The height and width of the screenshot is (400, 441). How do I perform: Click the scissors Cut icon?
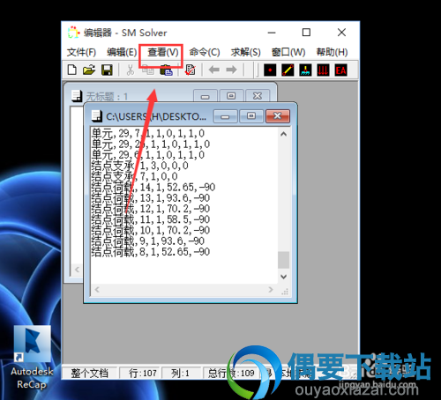130,70
